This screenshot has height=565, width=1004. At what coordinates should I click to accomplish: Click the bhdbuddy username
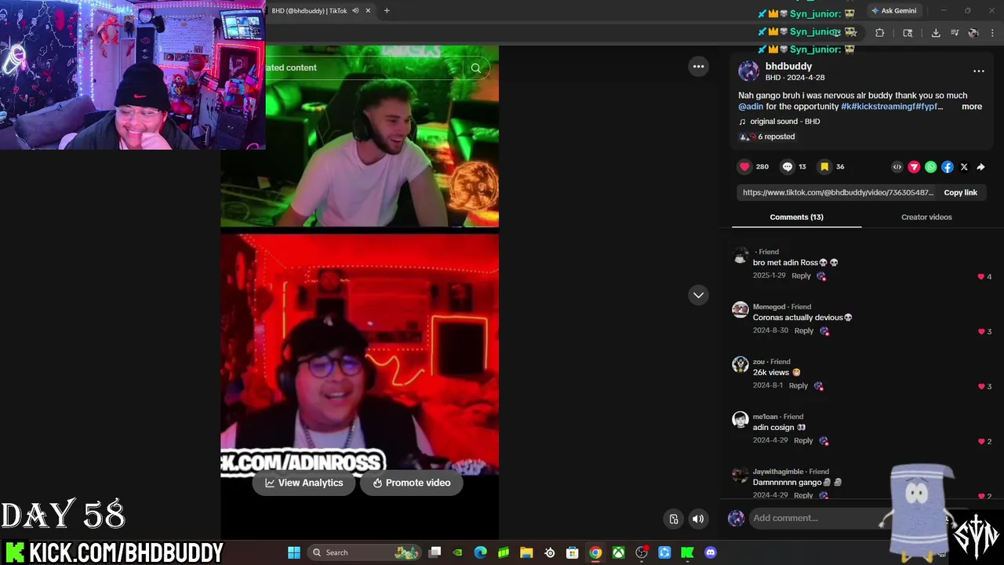point(788,67)
